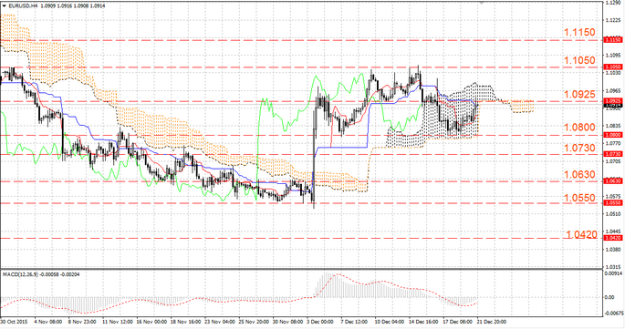
Task: Click the 3 Dec 00:00 date label
Action: (x=320, y=322)
